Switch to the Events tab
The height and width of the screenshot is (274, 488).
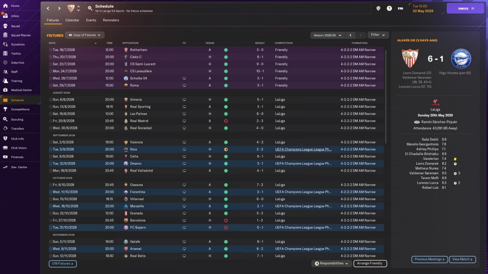coord(91,20)
